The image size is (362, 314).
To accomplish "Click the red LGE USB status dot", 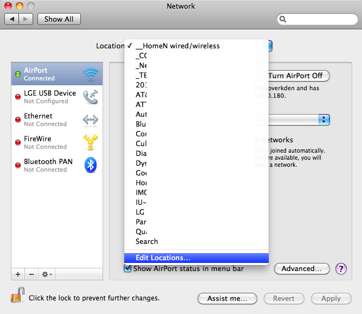I will click(18, 97).
